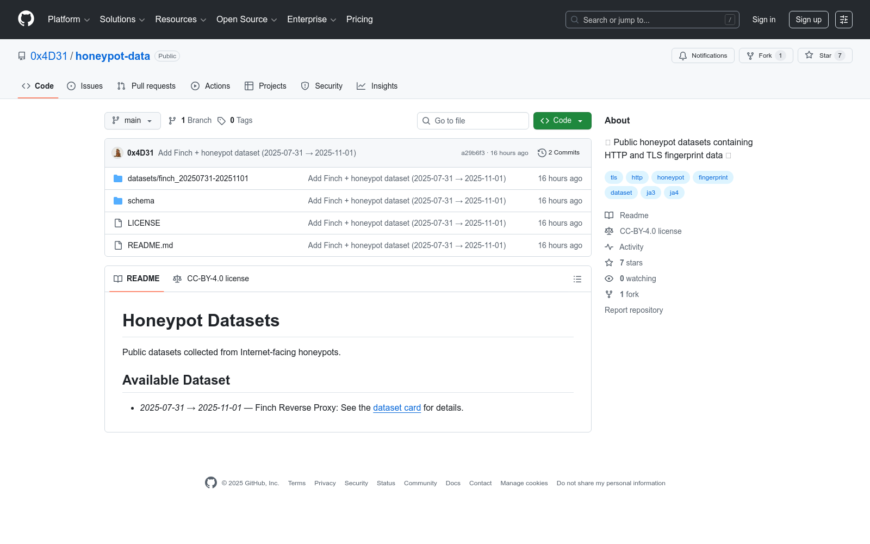This screenshot has width=870, height=544.
Task: Click the Sign in link
Action: pos(764,20)
